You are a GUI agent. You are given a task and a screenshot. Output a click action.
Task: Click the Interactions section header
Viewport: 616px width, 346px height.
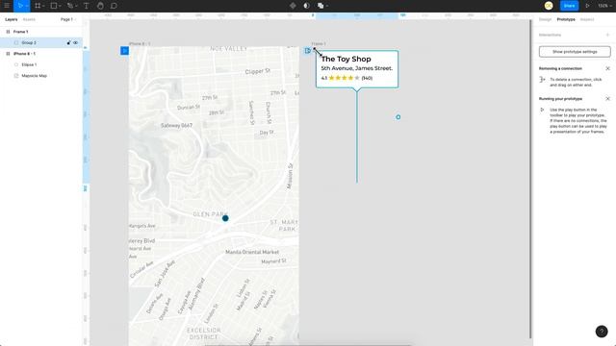[x=550, y=35]
